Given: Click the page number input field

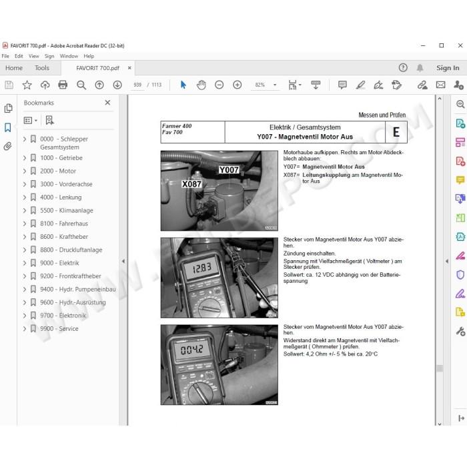Looking at the screenshot, I should click(137, 85).
